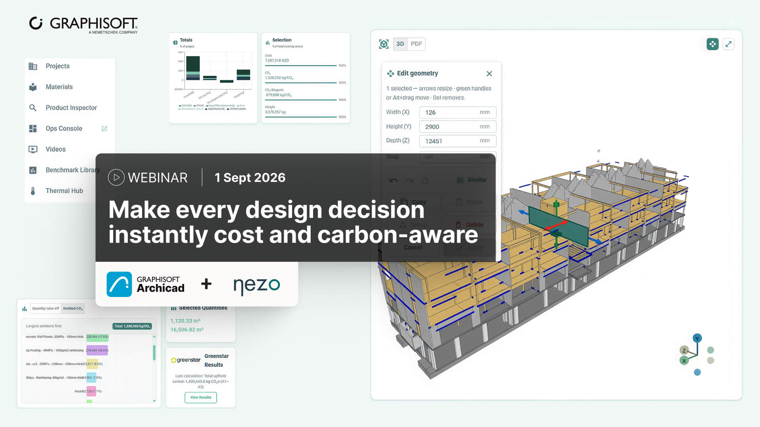The height and width of the screenshot is (427, 760).
Task: Click the blue Reinforcing 40kg/m3 bar
Action: [x=91, y=378]
